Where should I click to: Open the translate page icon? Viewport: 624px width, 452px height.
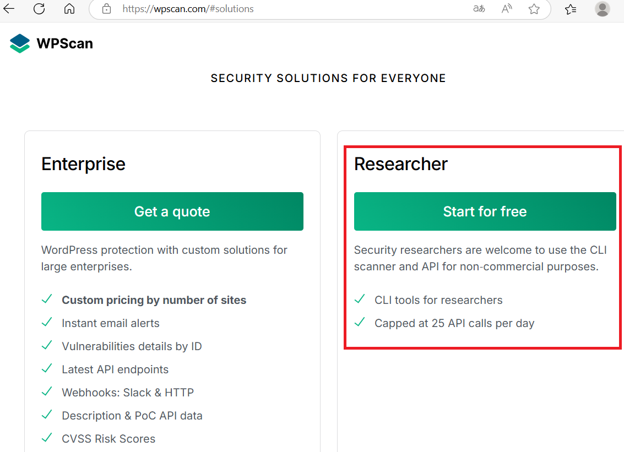pos(479,9)
